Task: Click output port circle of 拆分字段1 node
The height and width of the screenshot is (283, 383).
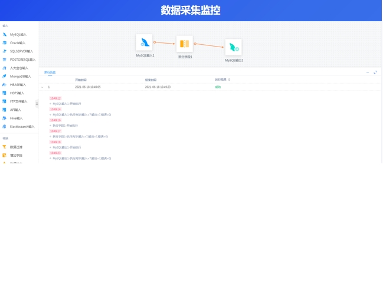Action: pyautogui.click(x=195, y=44)
